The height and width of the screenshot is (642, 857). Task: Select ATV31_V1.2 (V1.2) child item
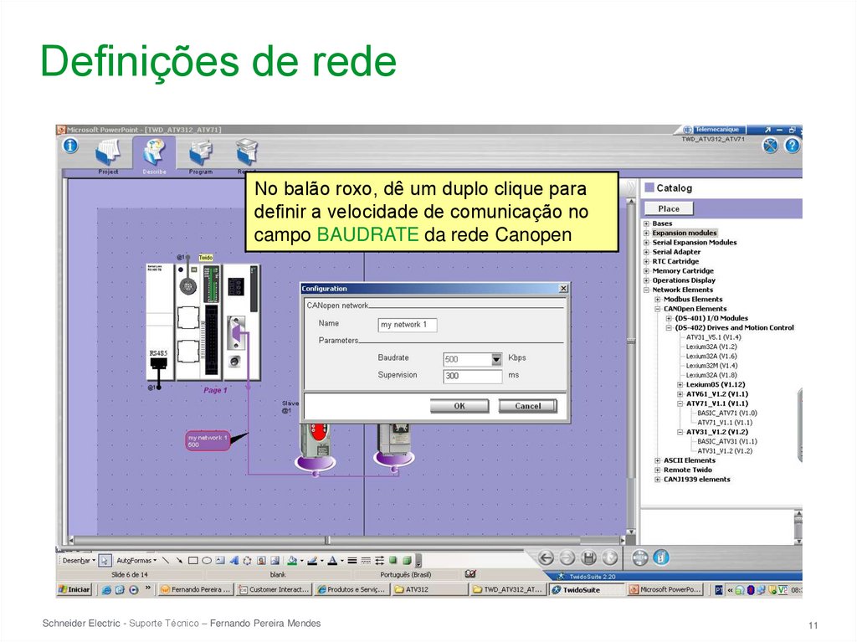tap(725, 450)
